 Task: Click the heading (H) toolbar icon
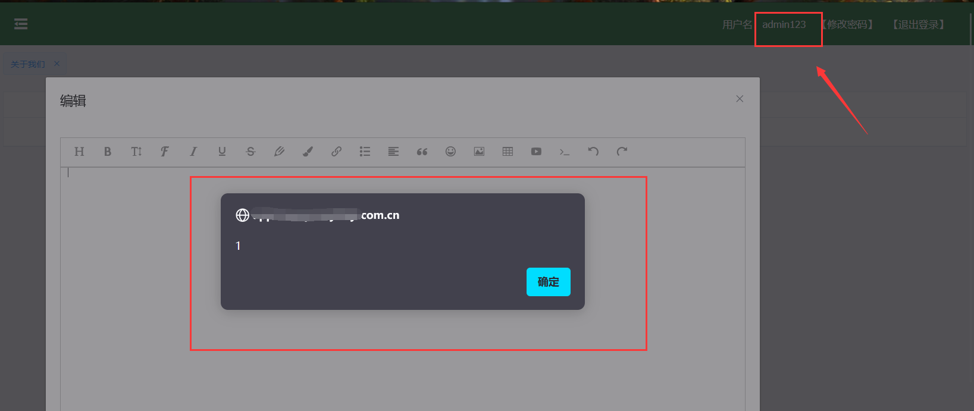click(79, 152)
